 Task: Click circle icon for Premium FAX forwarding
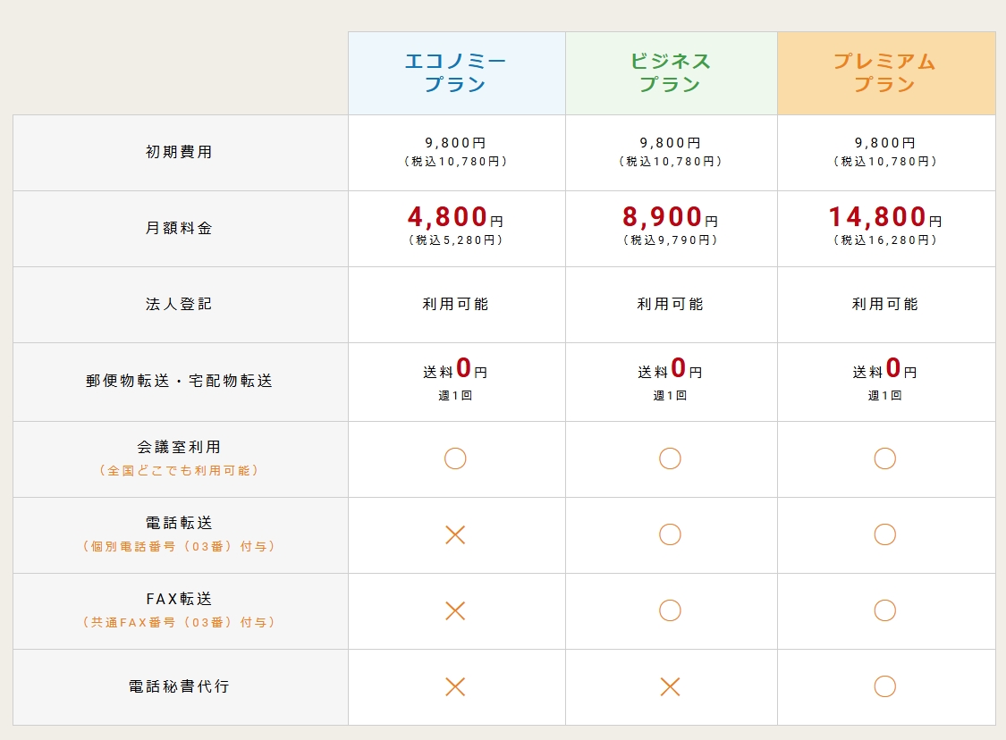[x=885, y=610]
